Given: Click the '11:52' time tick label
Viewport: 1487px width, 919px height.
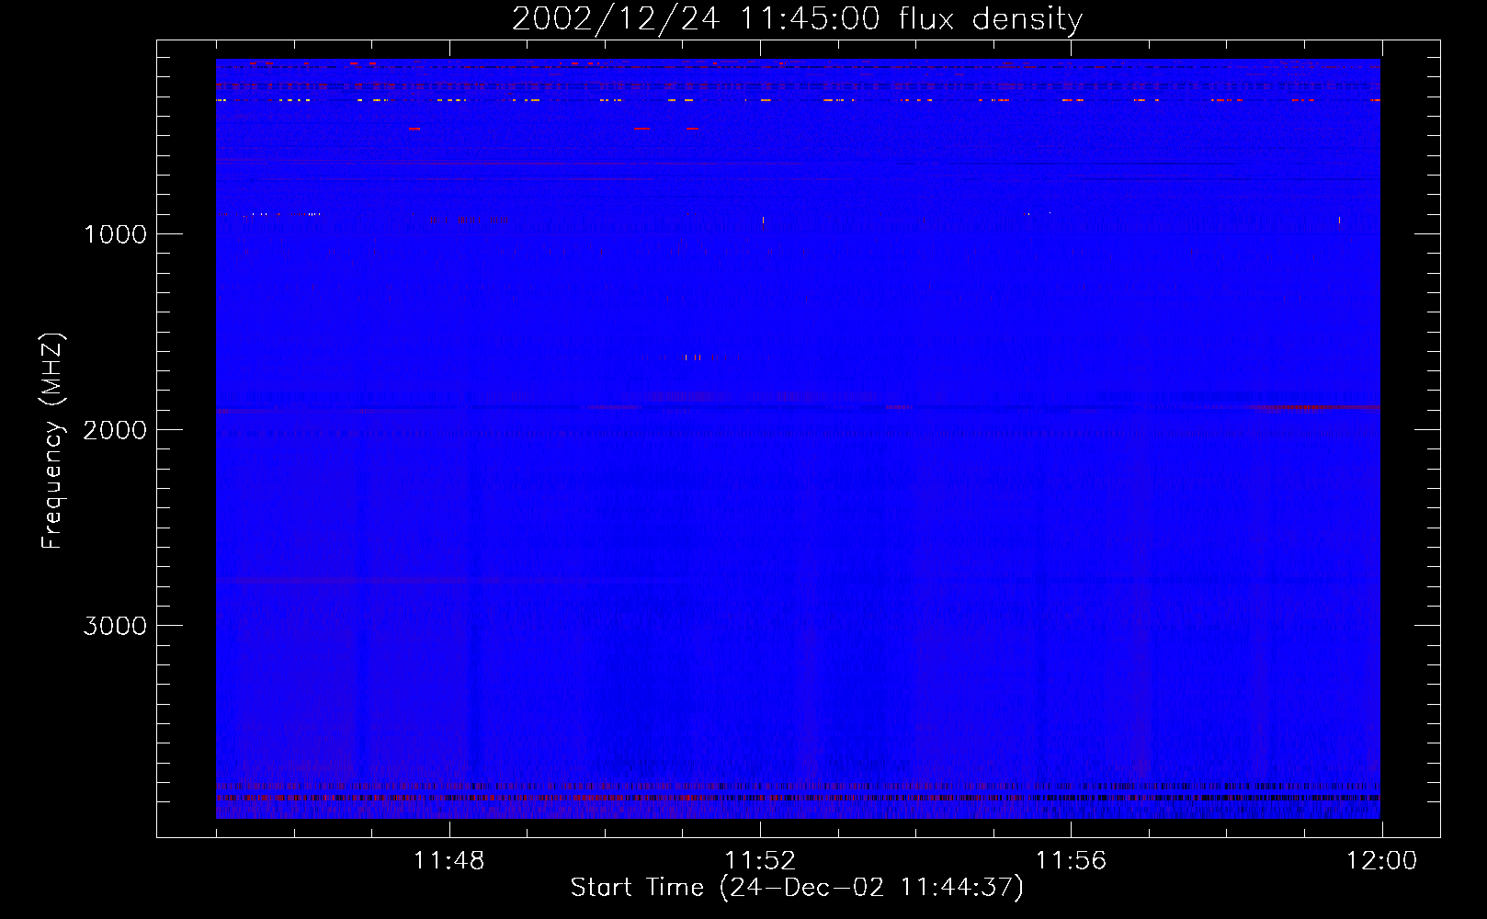Looking at the screenshot, I should [x=760, y=861].
